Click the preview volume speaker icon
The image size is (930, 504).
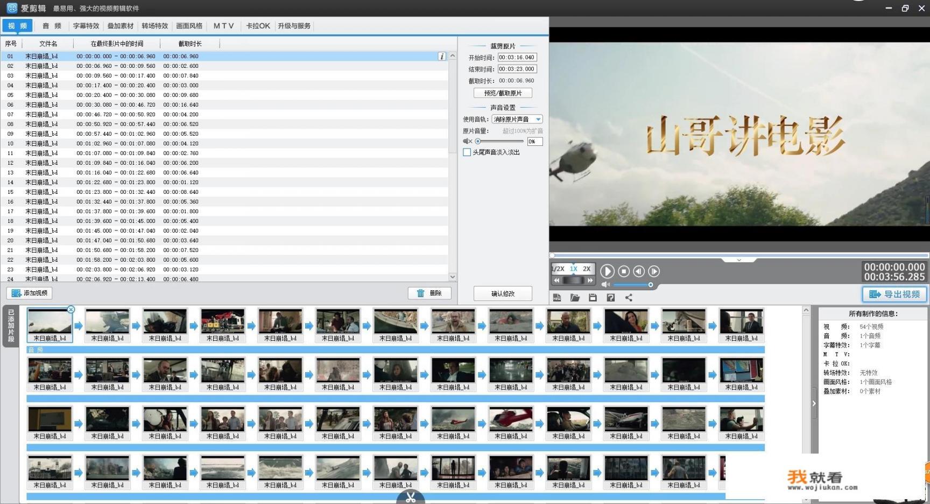tap(605, 284)
